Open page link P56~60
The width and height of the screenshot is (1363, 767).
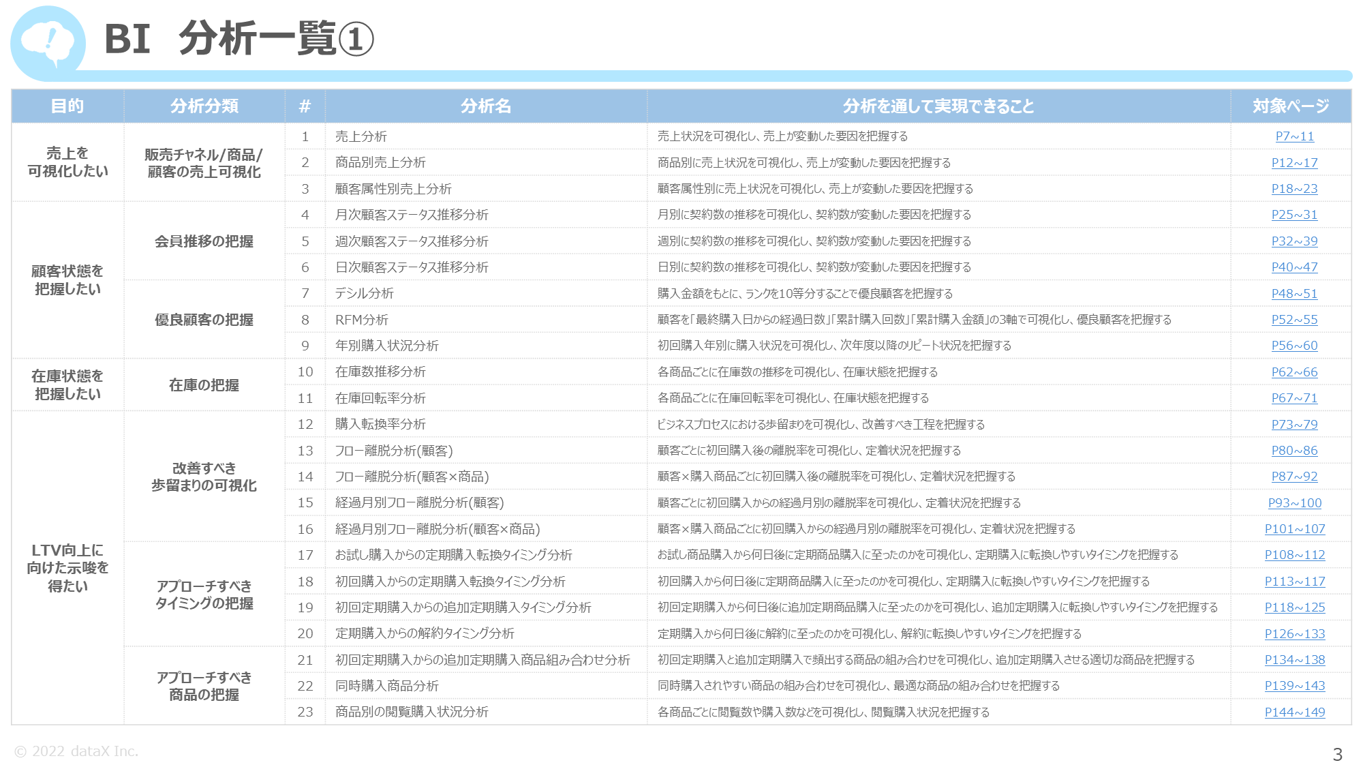point(1294,346)
